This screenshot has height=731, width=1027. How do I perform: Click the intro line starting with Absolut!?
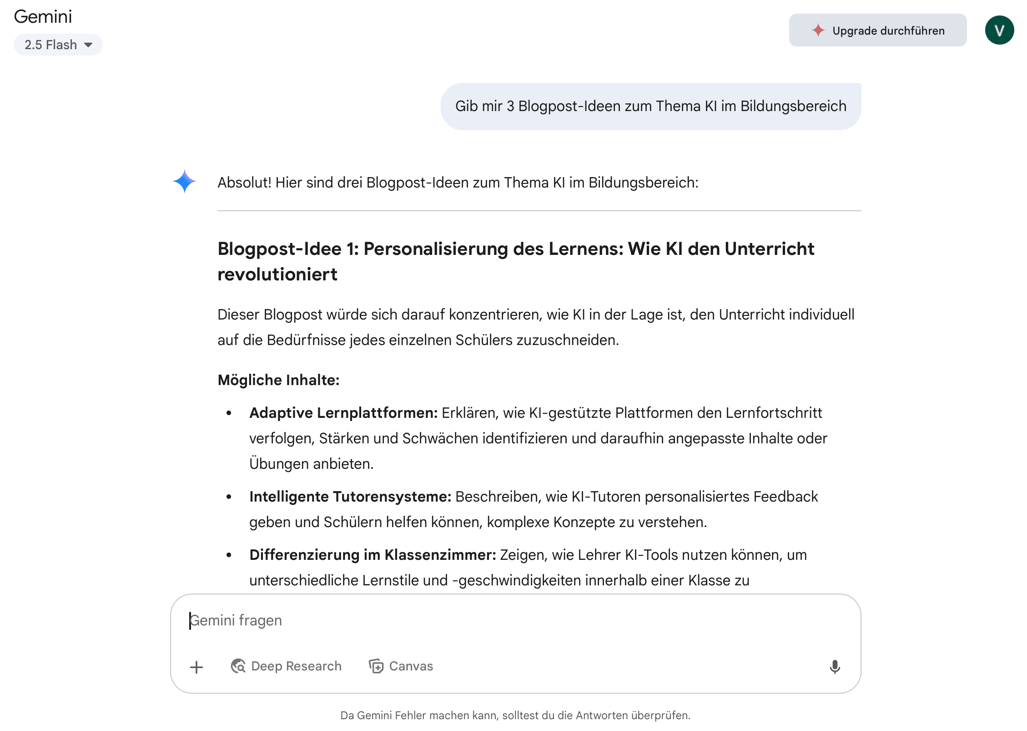458,182
